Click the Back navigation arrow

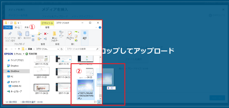pyautogui.click(x=6, y=49)
